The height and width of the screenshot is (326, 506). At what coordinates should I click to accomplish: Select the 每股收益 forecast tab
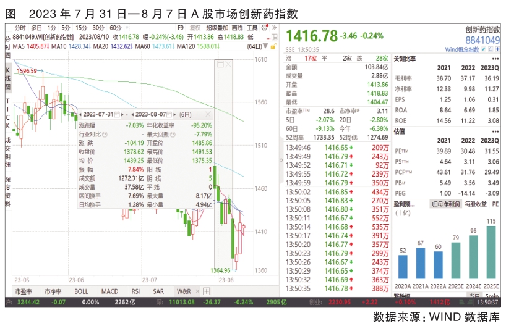point(476,204)
